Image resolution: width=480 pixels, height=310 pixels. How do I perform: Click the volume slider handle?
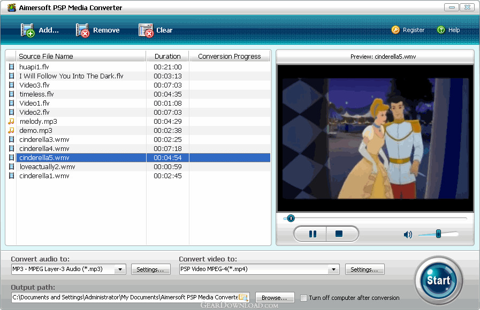click(438, 234)
